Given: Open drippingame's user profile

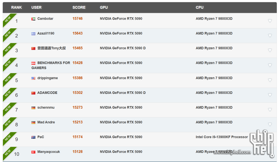Looking at the screenshot, I should [48, 78].
